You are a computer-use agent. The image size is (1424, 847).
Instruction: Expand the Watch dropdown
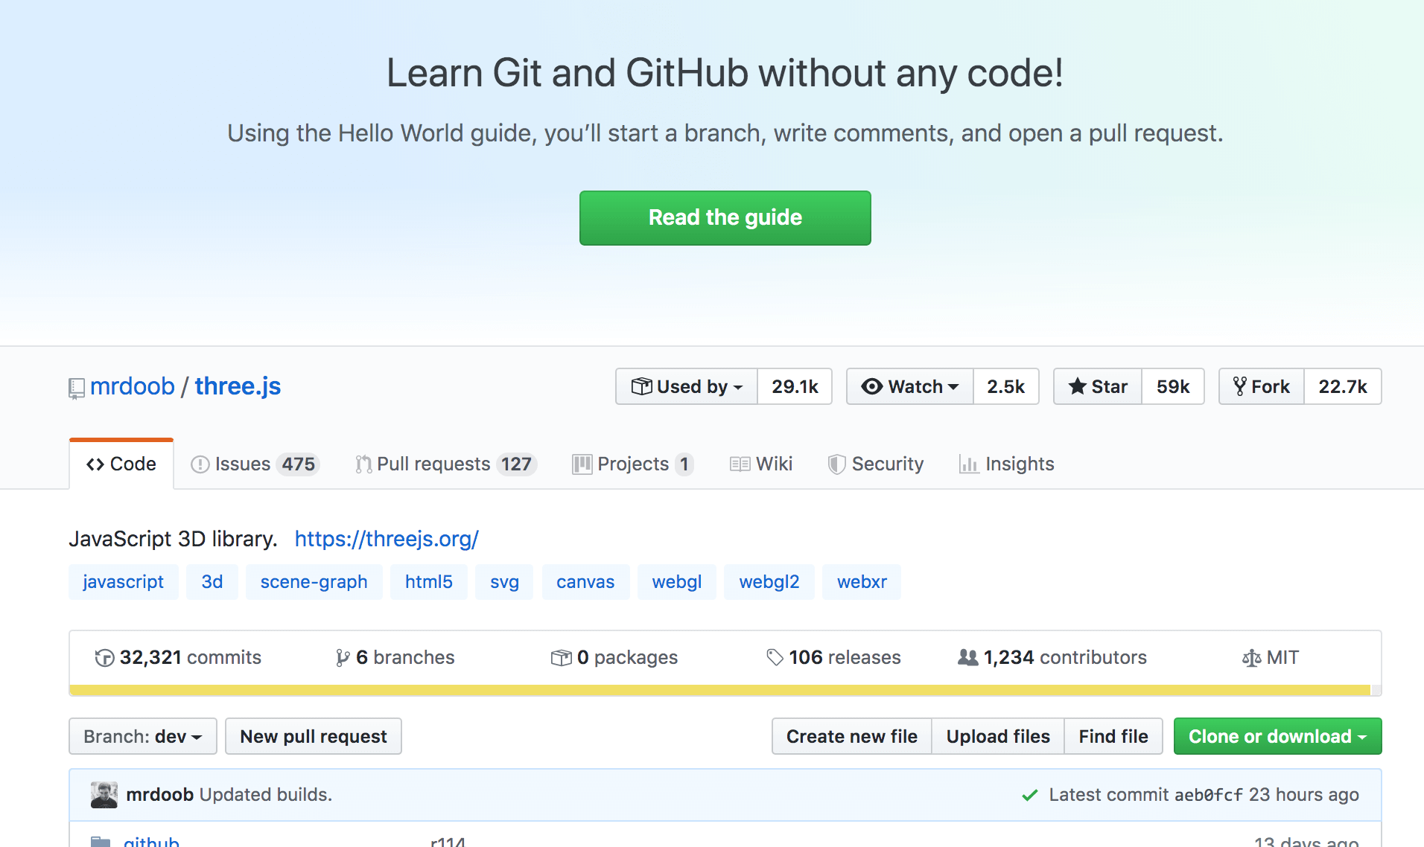click(909, 386)
